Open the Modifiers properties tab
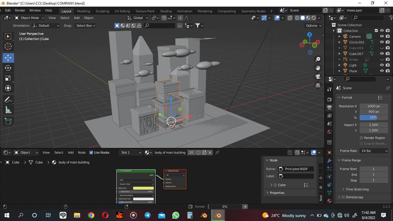Viewport: 393px width, 221px height. pyautogui.click(x=329, y=161)
